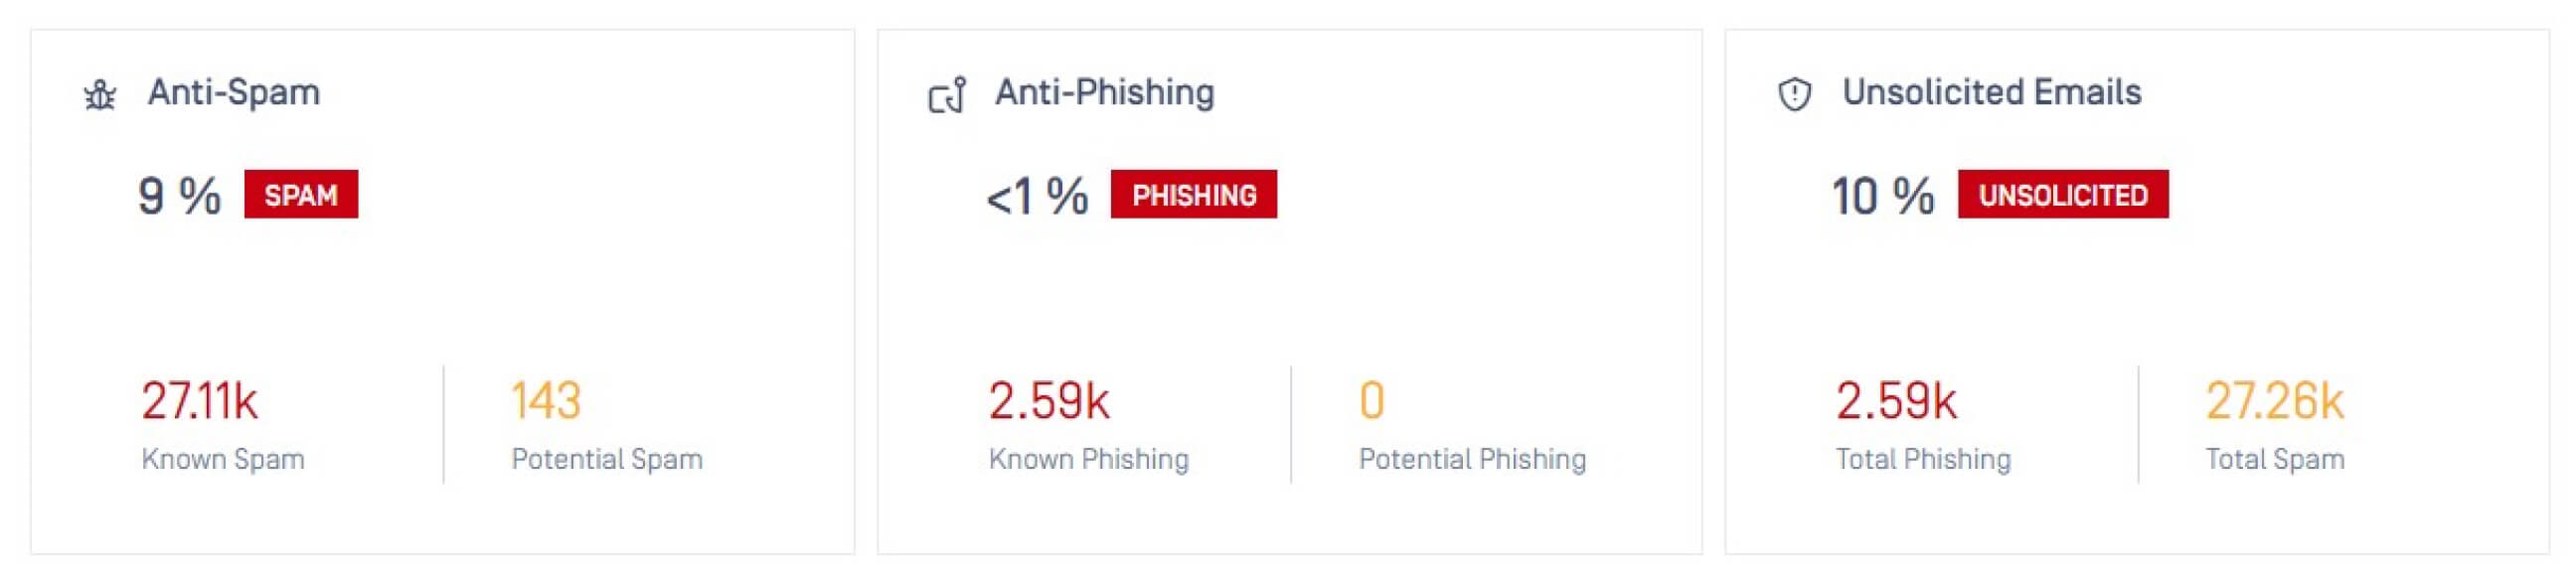Select the 2.59k Known Phishing count

[1049, 401]
